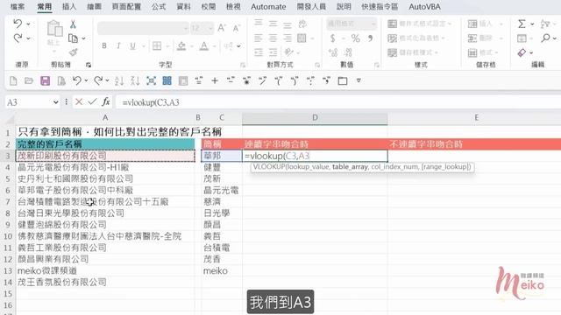Open the font size dropdown
The image size is (561, 315).
210,28
